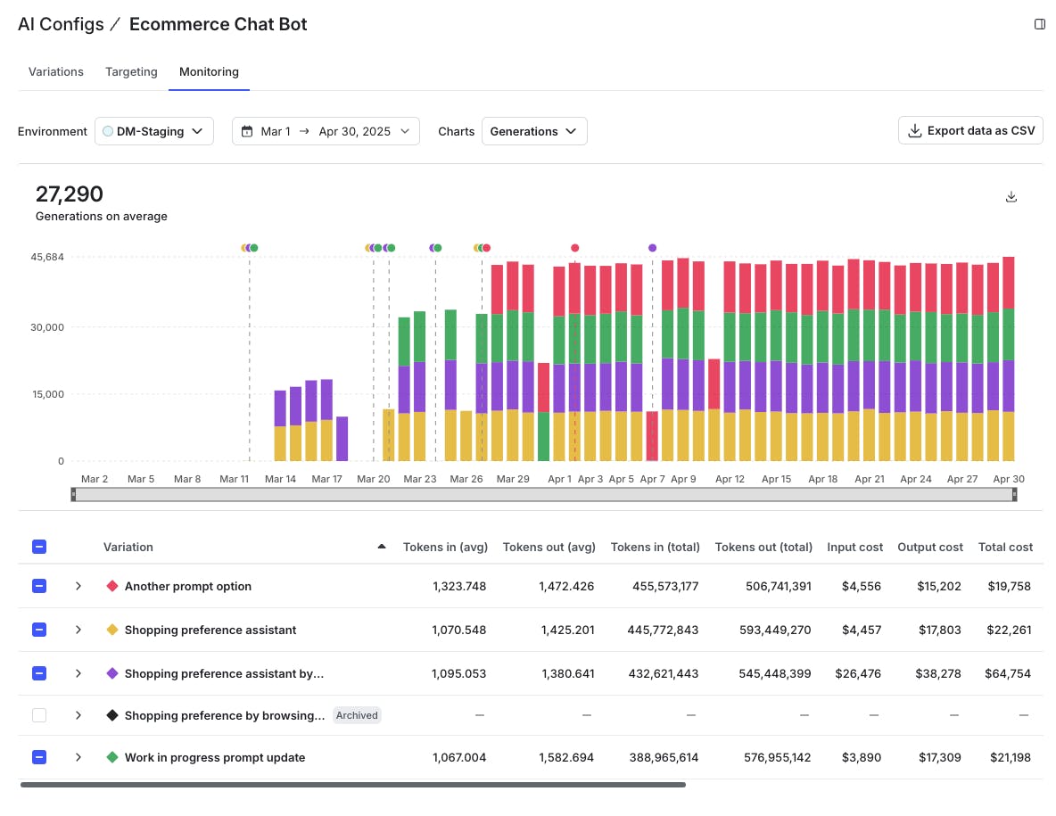Switch to the Variations tab
The width and height of the screenshot is (1056, 816).
coord(56,72)
